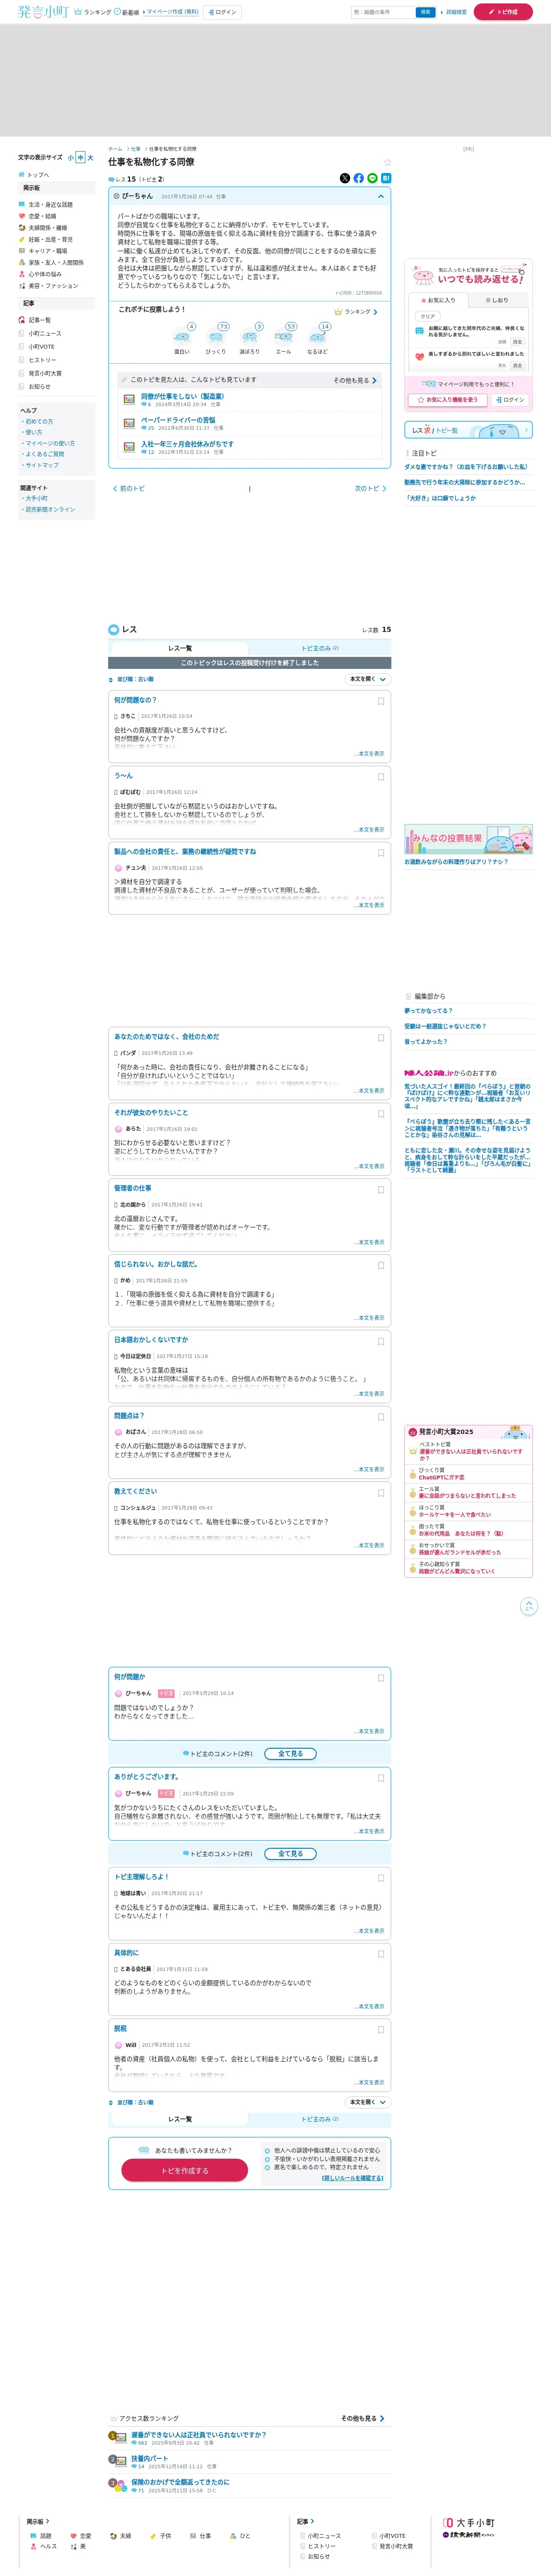Go to 前のトピ

(129, 489)
